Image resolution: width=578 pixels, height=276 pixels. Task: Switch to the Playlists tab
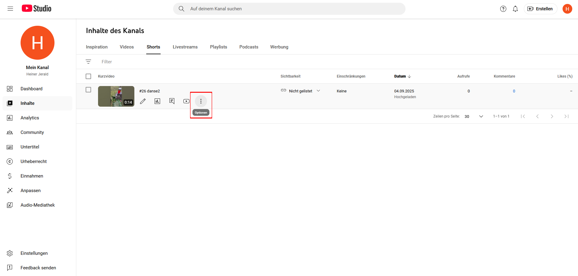click(218, 47)
